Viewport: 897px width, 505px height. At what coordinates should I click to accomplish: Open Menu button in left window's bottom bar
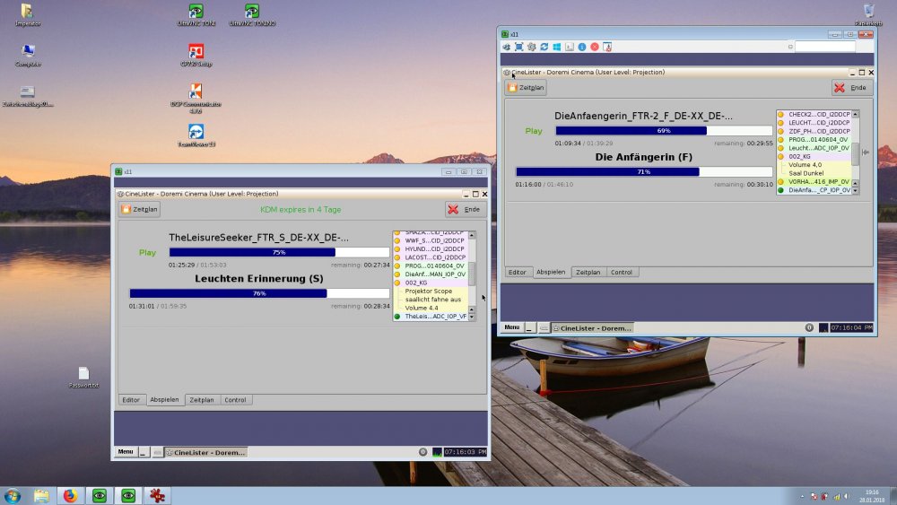tap(125, 452)
